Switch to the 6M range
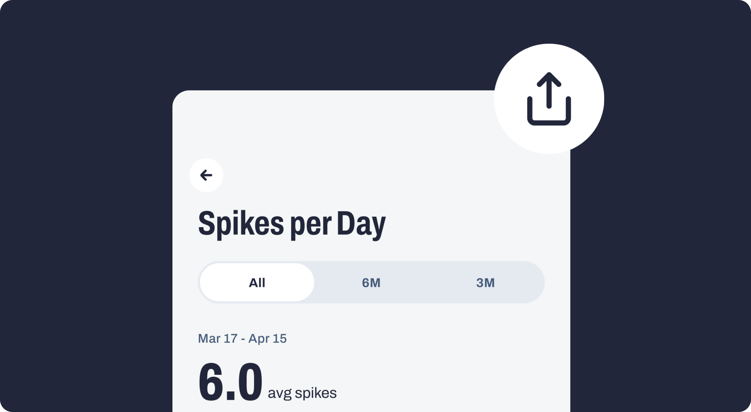The height and width of the screenshot is (412, 751). pos(371,282)
